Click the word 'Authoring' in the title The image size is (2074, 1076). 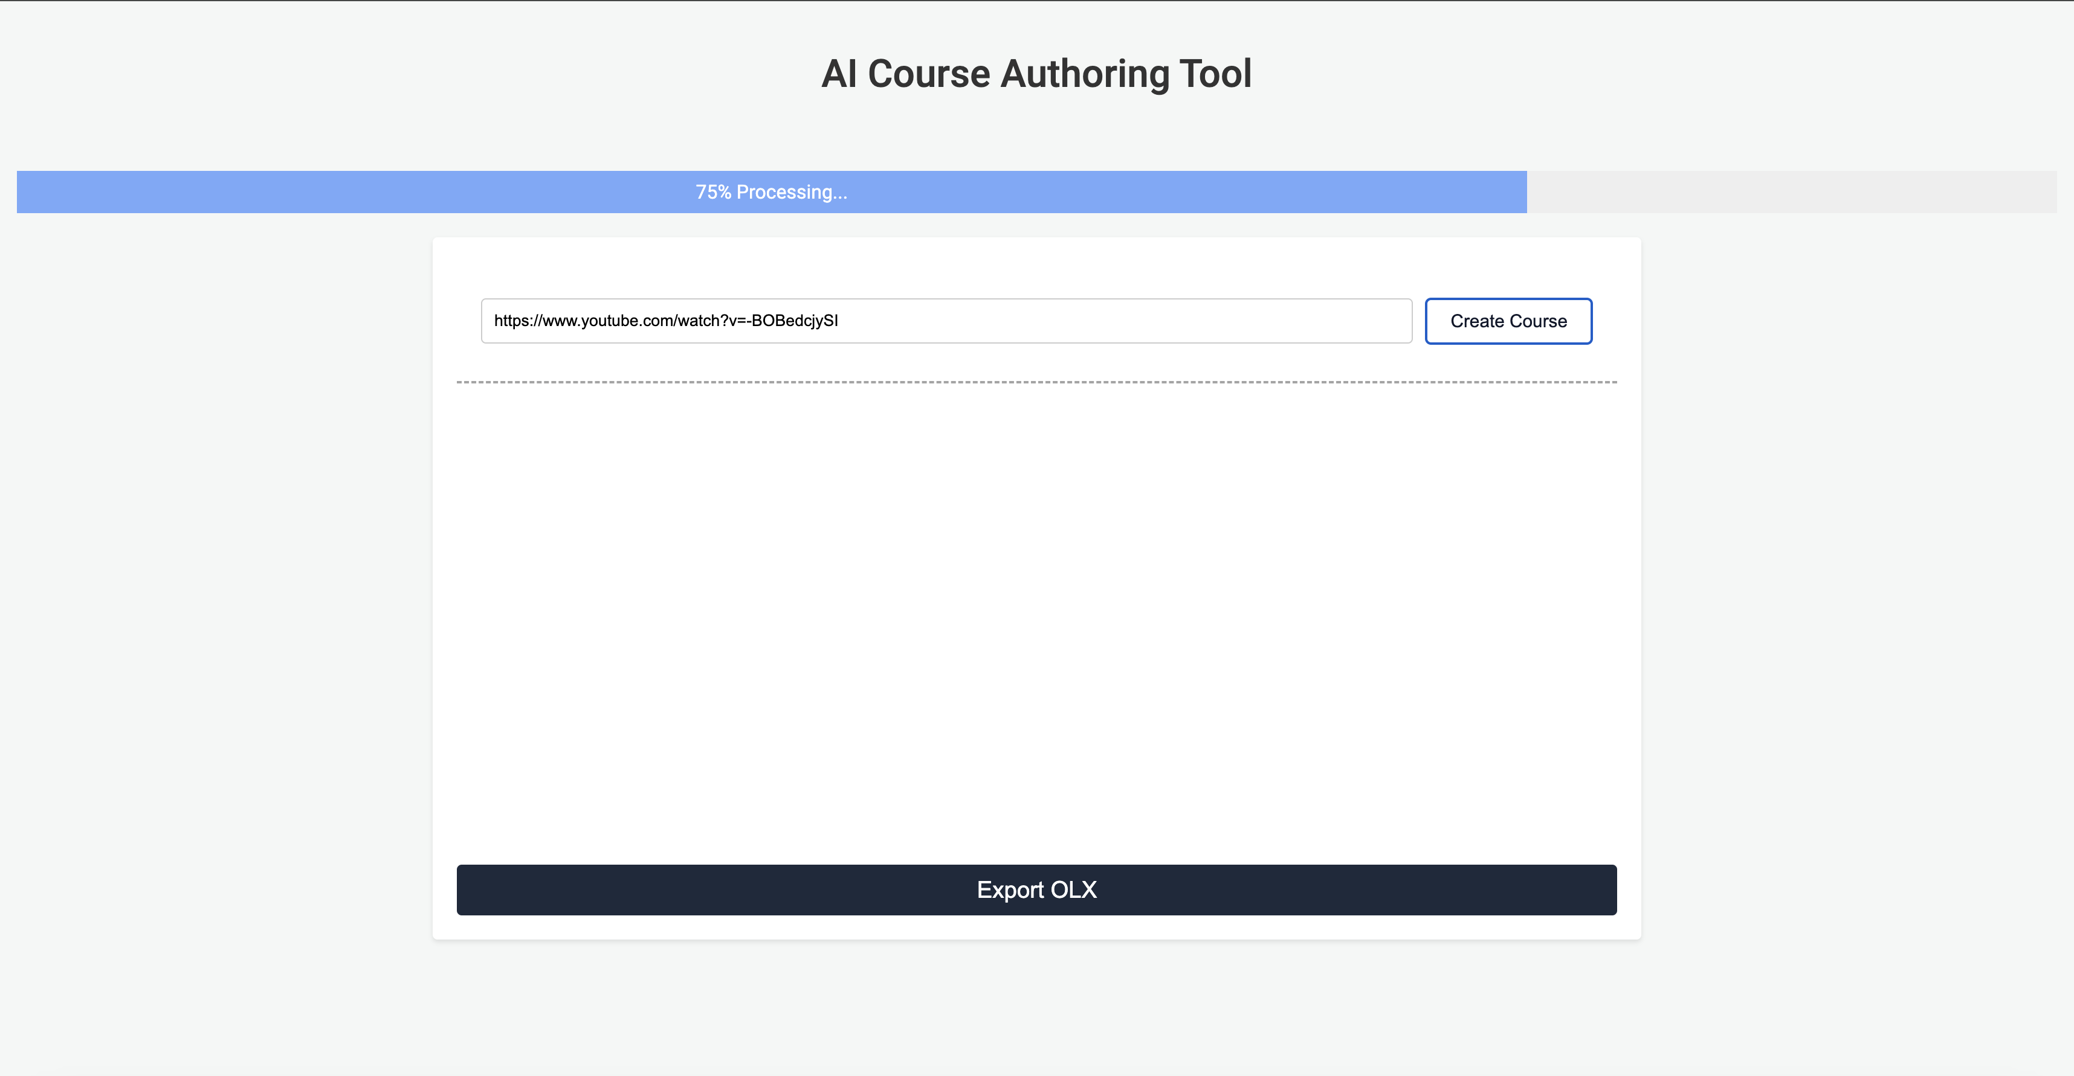click(x=1085, y=74)
